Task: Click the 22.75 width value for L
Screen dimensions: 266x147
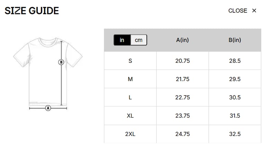Action: coord(183,98)
